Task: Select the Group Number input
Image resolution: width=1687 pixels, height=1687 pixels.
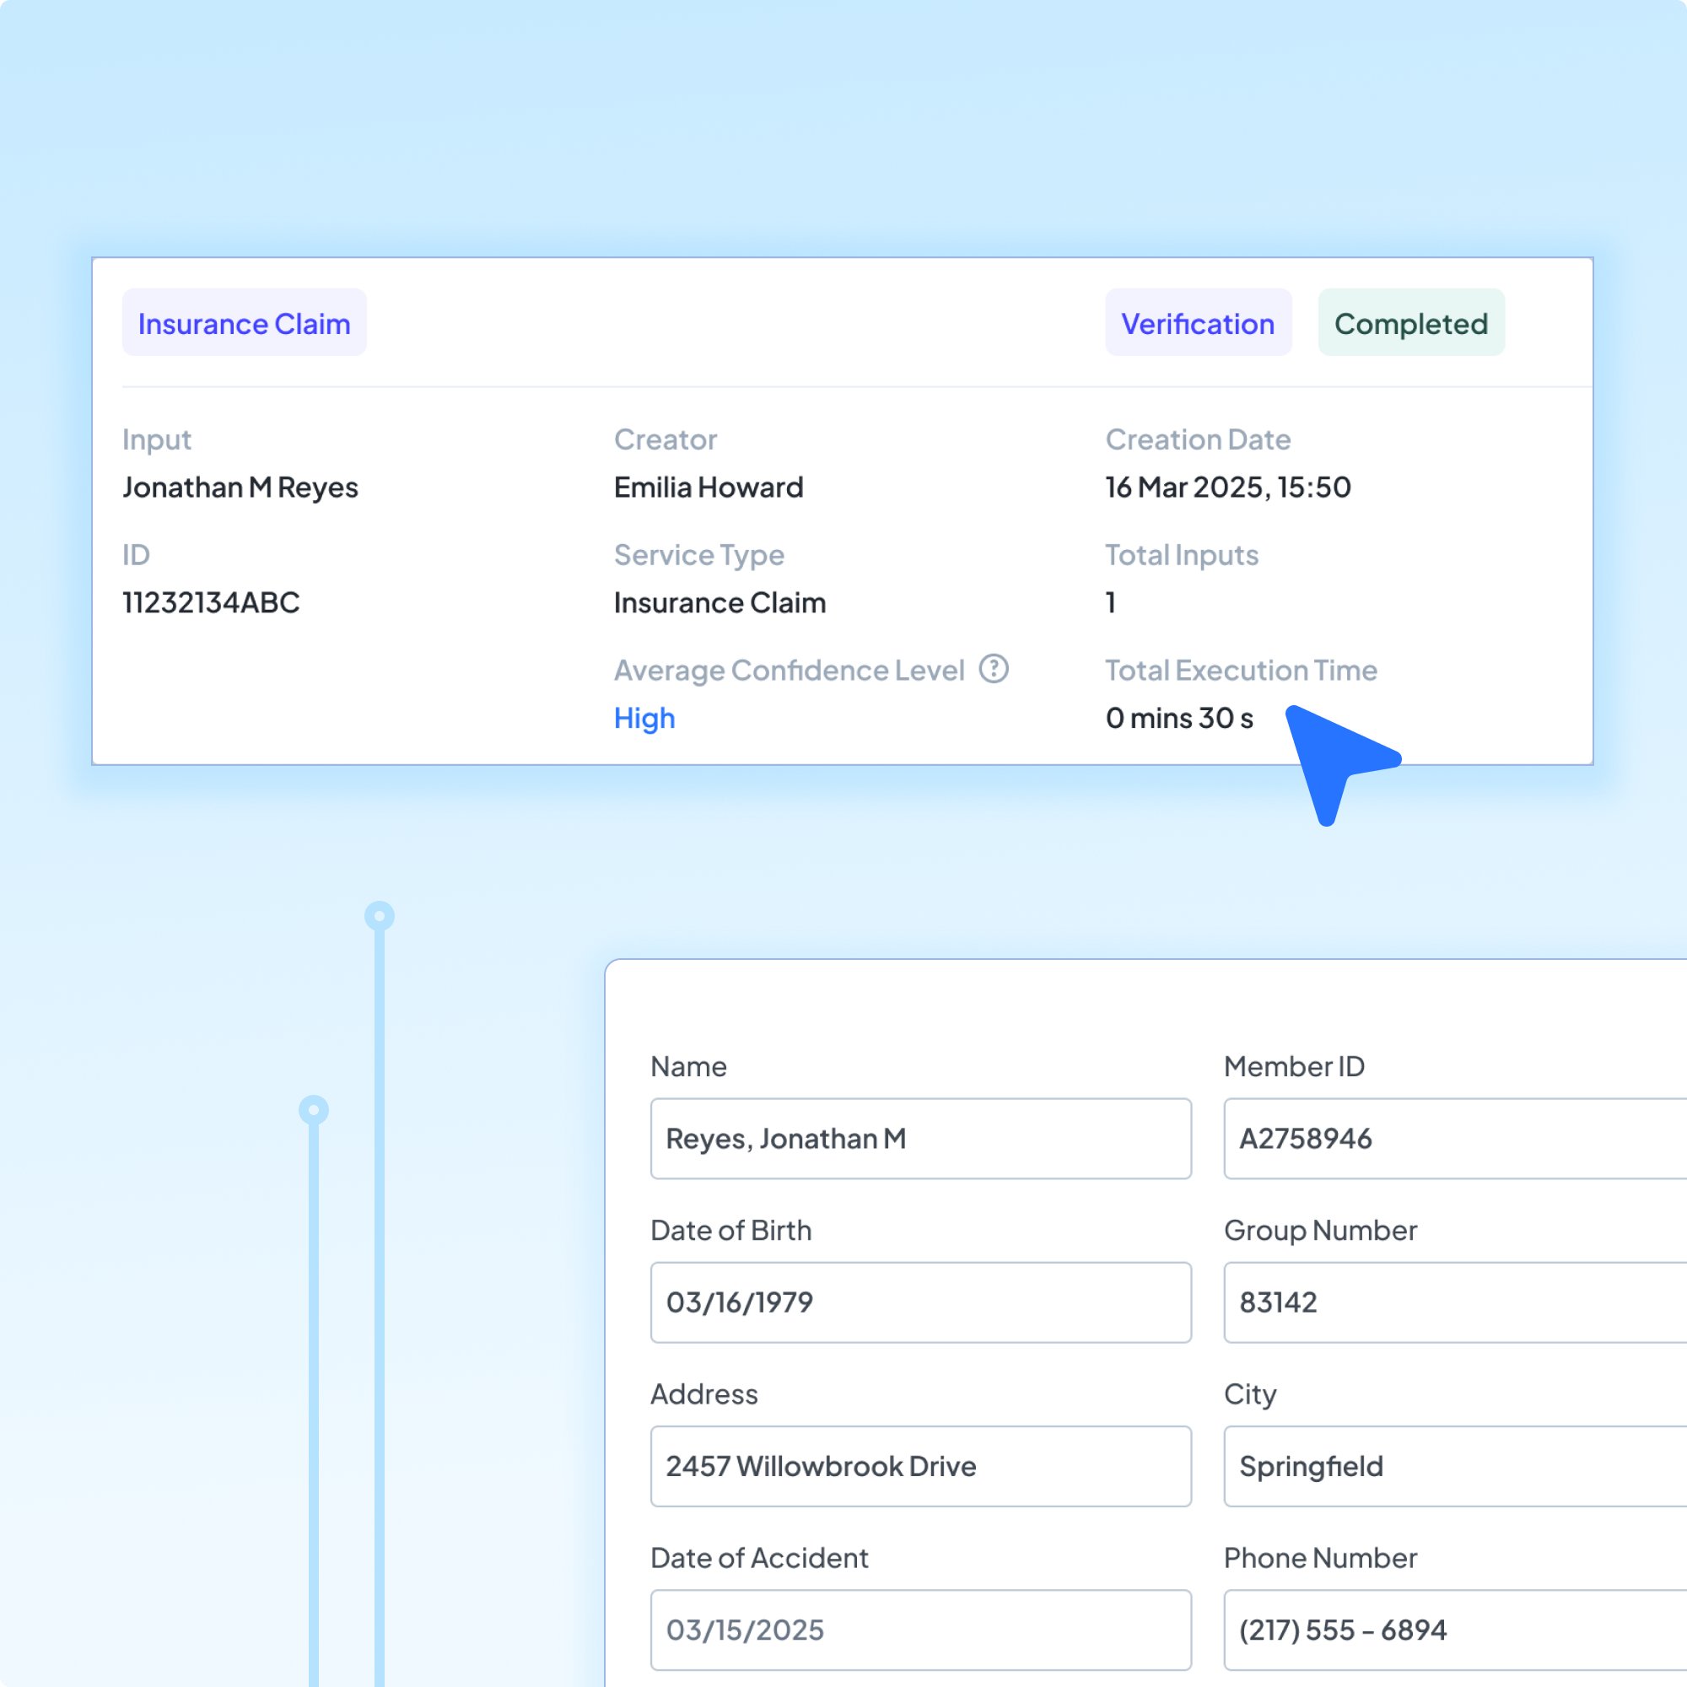Action: (x=1454, y=1302)
